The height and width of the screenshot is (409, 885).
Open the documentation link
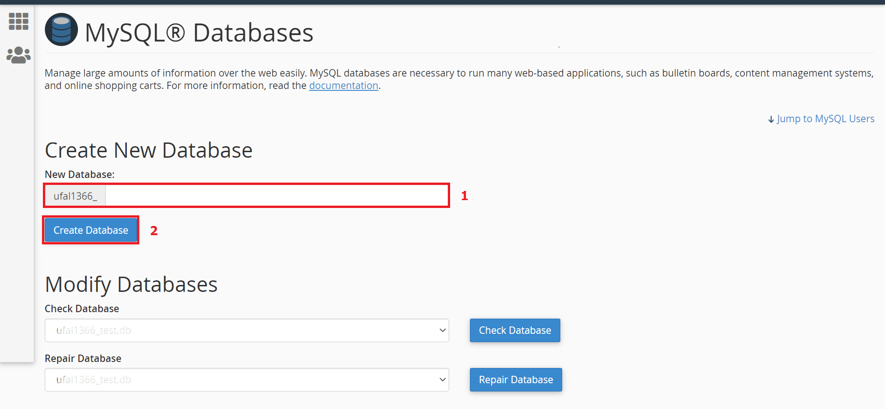(344, 86)
